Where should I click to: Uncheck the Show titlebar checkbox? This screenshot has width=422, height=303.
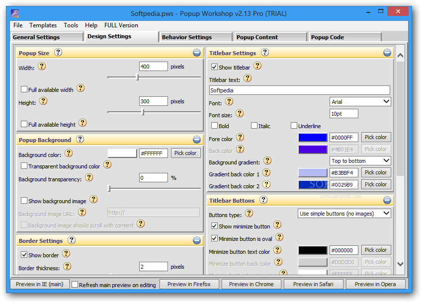(214, 67)
